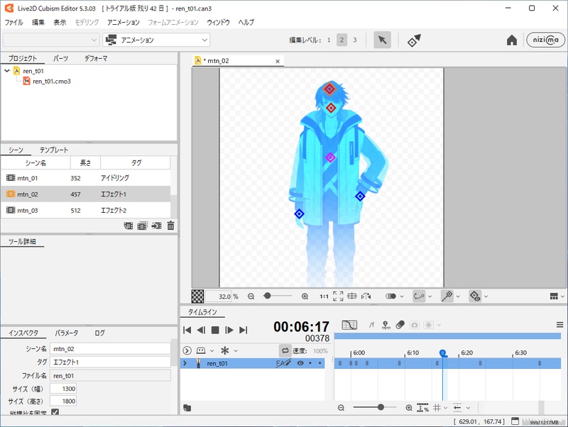
Task: Toggle the onion skin eraser icon
Action: click(x=400, y=325)
